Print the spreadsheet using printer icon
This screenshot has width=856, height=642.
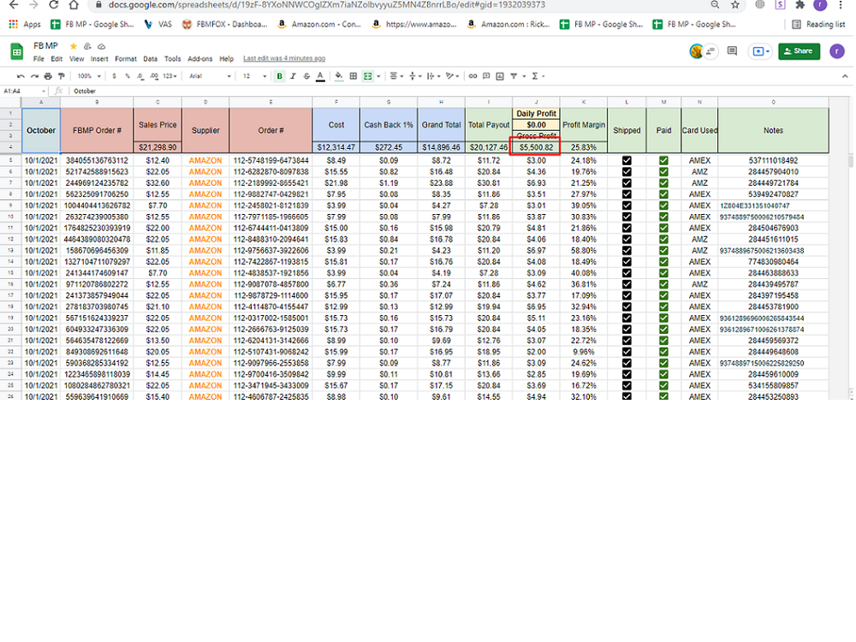(48, 76)
